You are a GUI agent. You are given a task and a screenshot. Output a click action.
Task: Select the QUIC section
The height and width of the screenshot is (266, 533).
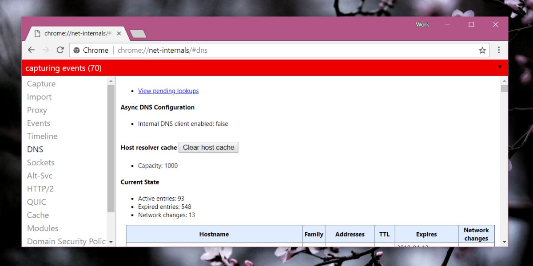pyautogui.click(x=36, y=202)
